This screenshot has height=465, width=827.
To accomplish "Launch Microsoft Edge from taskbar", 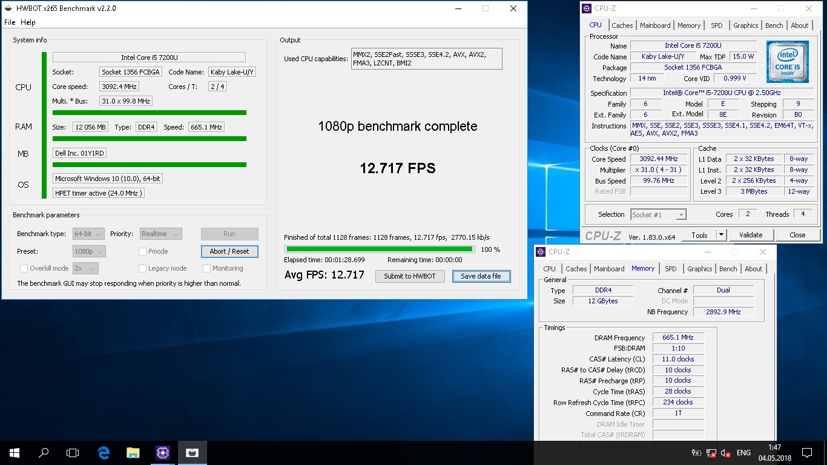I will tap(104, 452).
